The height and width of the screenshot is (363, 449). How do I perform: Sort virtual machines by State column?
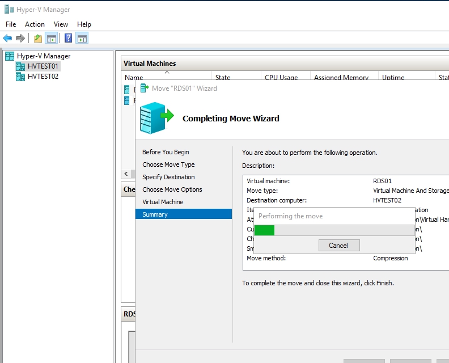(x=222, y=78)
